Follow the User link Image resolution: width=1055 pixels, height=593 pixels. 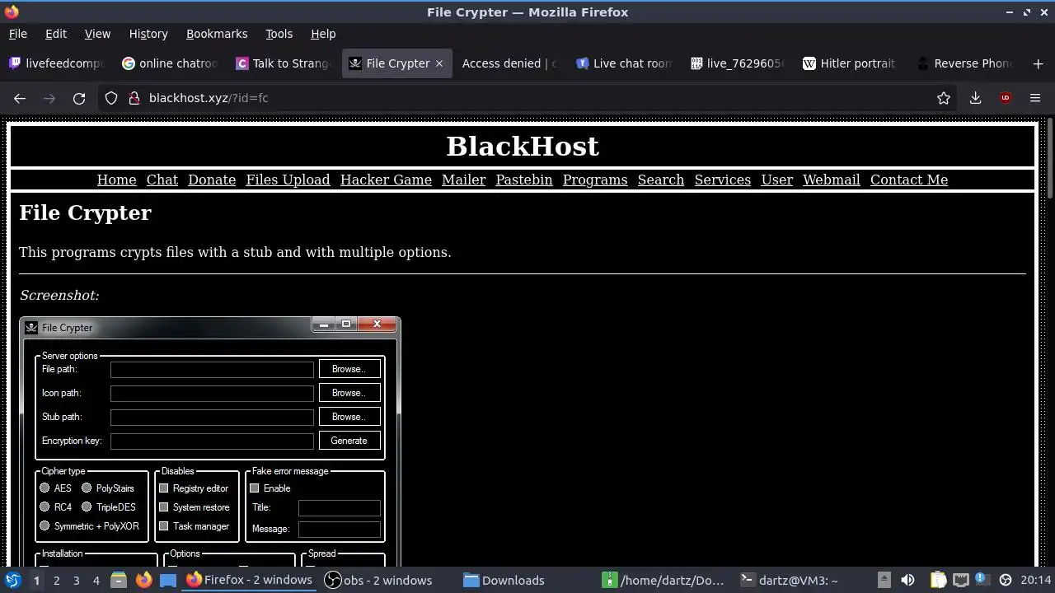click(777, 180)
